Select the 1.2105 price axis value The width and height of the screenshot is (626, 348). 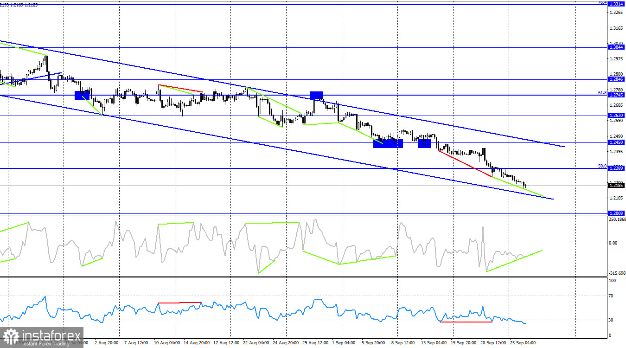point(616,198)
